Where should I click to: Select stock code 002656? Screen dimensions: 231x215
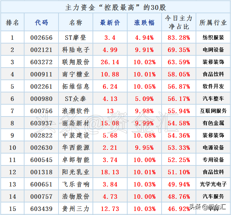(42, 38)
